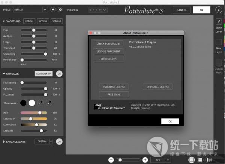This screenshot has height=164, width=225.
Task: Click the Hue color slider
Action: click(x=34, y=113)
